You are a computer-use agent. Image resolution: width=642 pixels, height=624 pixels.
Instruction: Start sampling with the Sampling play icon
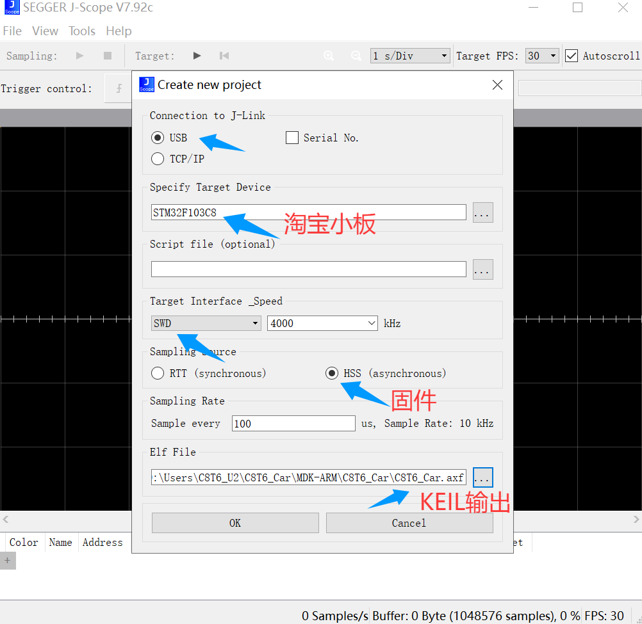click(x=80, y=56)
